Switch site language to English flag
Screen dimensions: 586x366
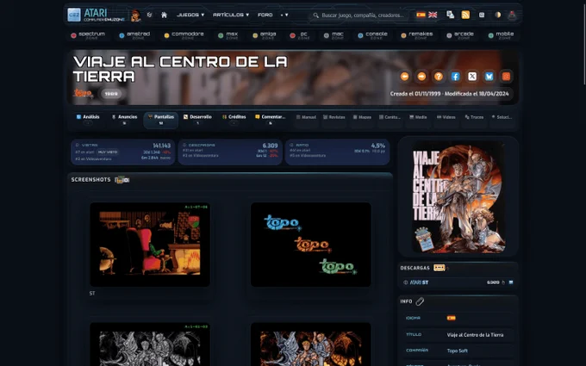pos(433,15)
